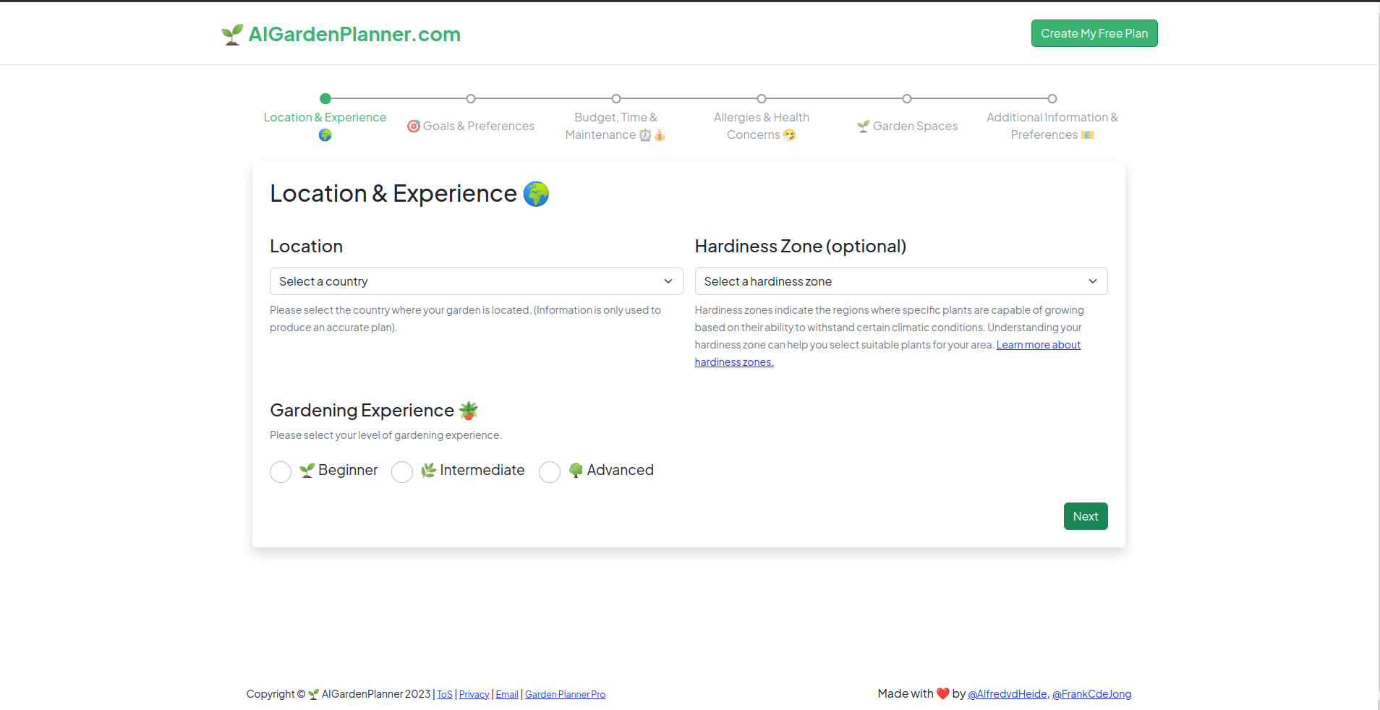The image size is (1380, 710).
Task: Click the target icon beside Goals & Preferences
Action: click(414, 126)
